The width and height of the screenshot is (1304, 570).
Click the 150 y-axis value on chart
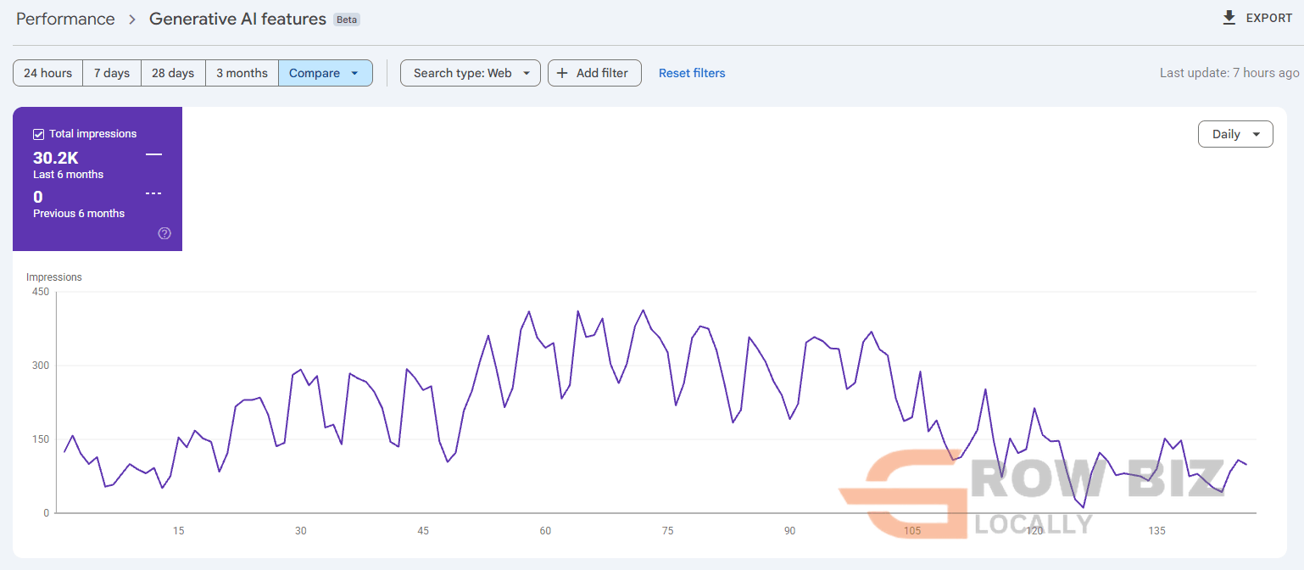point(41,439)
